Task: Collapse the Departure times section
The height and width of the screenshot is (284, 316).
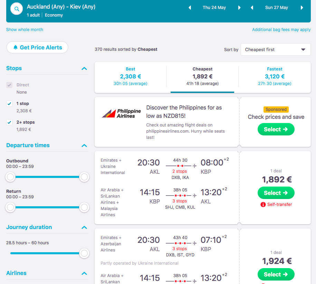Action: [x=84, y=145]
